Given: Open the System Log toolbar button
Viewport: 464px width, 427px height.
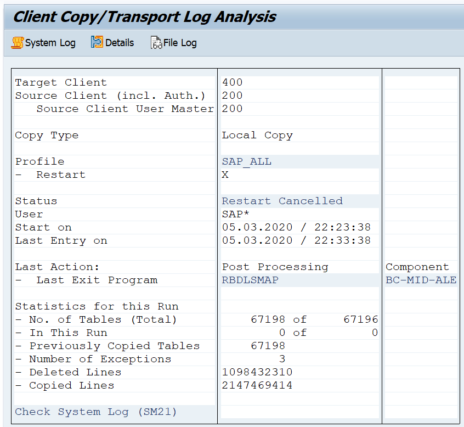Looking at the screenshot, I should pyautogui.click(x=44, y=43).
